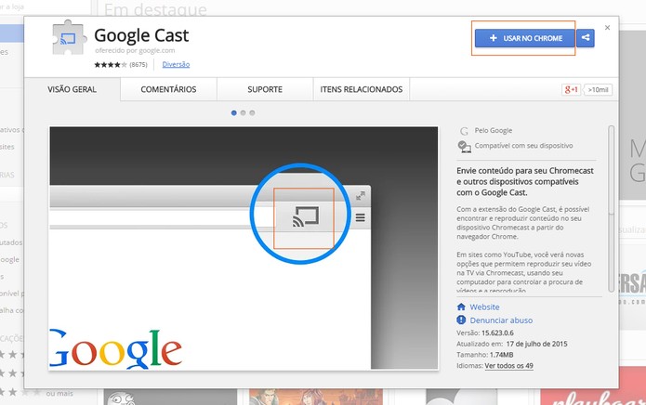Open the Ver todos os 49 link

tap(508, 365)
